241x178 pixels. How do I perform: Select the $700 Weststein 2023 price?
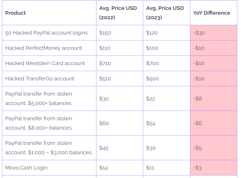(x=152, y=63)
